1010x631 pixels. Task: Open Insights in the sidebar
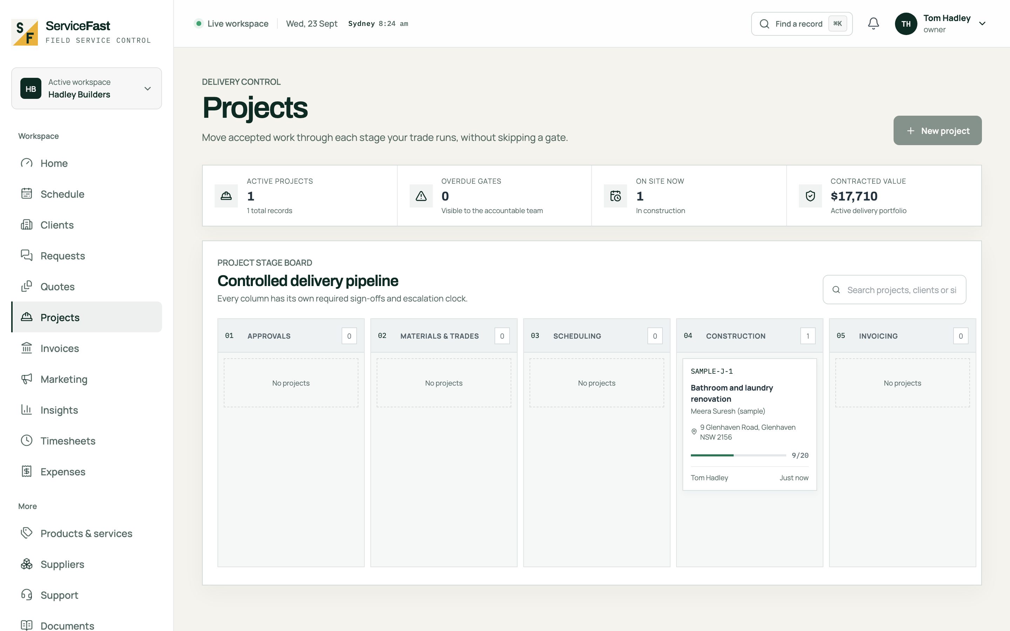coord(86,410)
